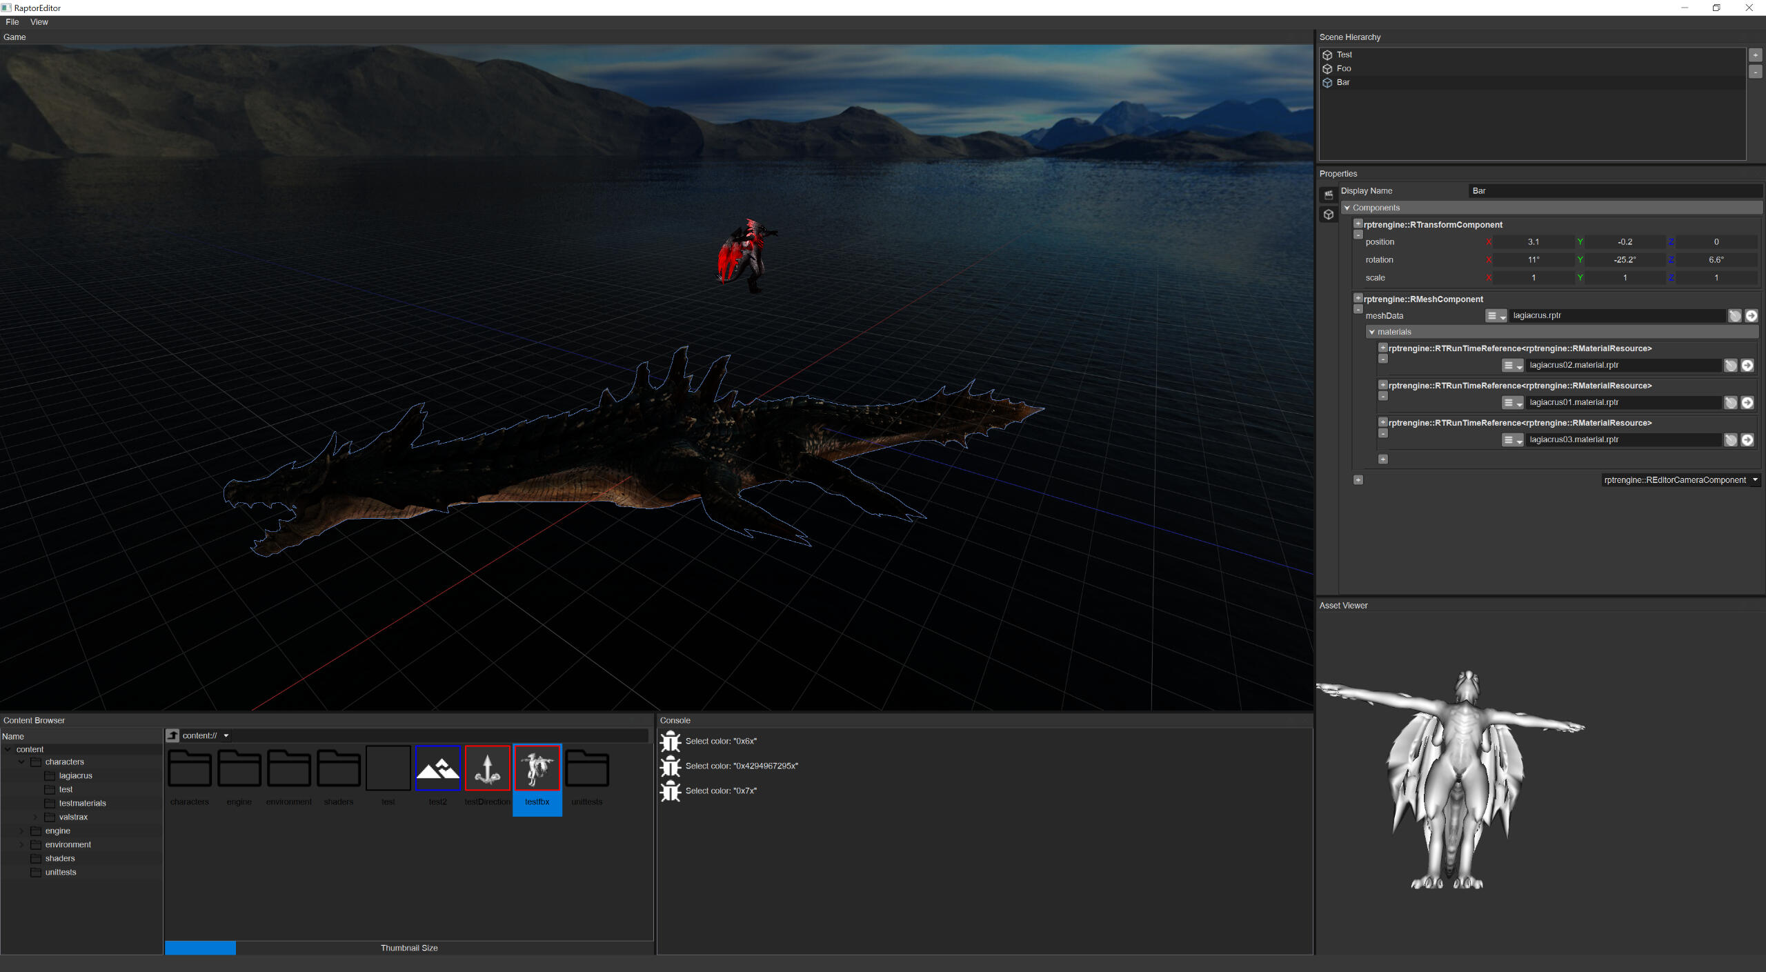Image resolution: width=1766 pixels, height=972 pixels.
Task: Open resource dropdown for lagiacrus01.material.rptr
Action: [x=1513, y=403]
